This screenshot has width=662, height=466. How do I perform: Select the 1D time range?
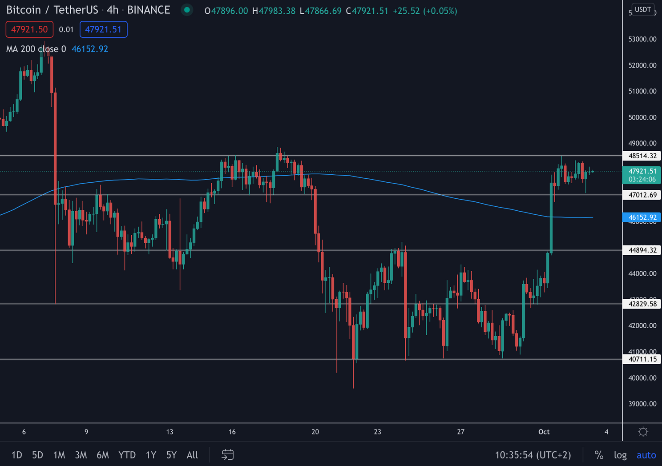click(x=16, y=455)
